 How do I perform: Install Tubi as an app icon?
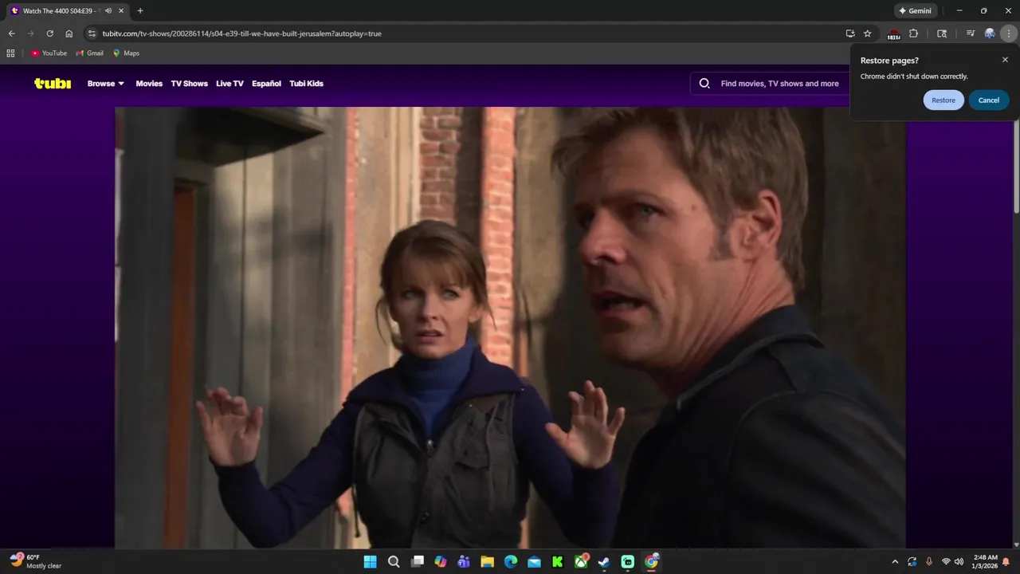pyautogui.click(x=850, y=33)
